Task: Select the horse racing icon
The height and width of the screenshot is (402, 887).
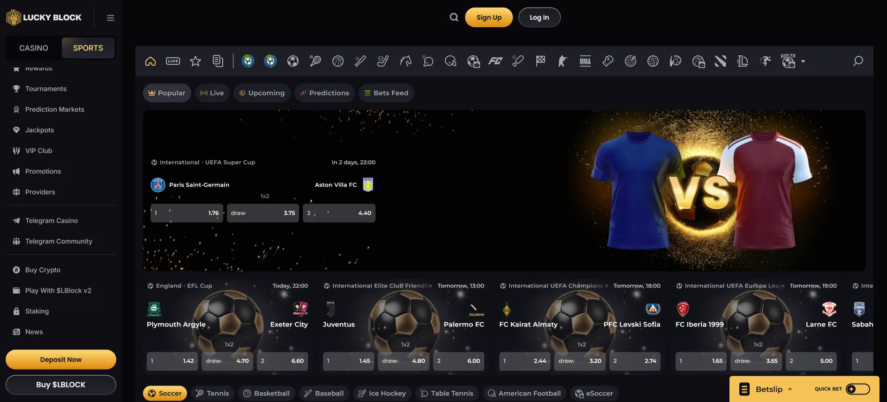Action: coord(406,61)
